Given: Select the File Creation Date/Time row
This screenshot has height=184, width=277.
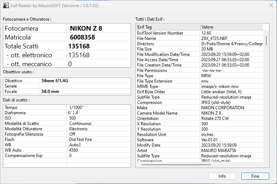Looking at the screenshot, I should (200, 65).
